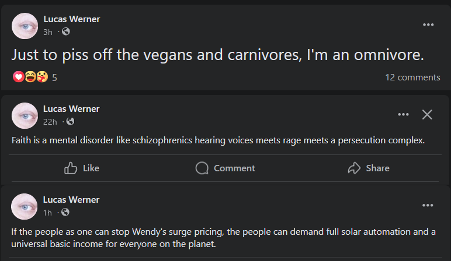The height and width of the screenshot is (261, 451).
Task: Open options menu on the omnivore post
Action: [428, 24]
